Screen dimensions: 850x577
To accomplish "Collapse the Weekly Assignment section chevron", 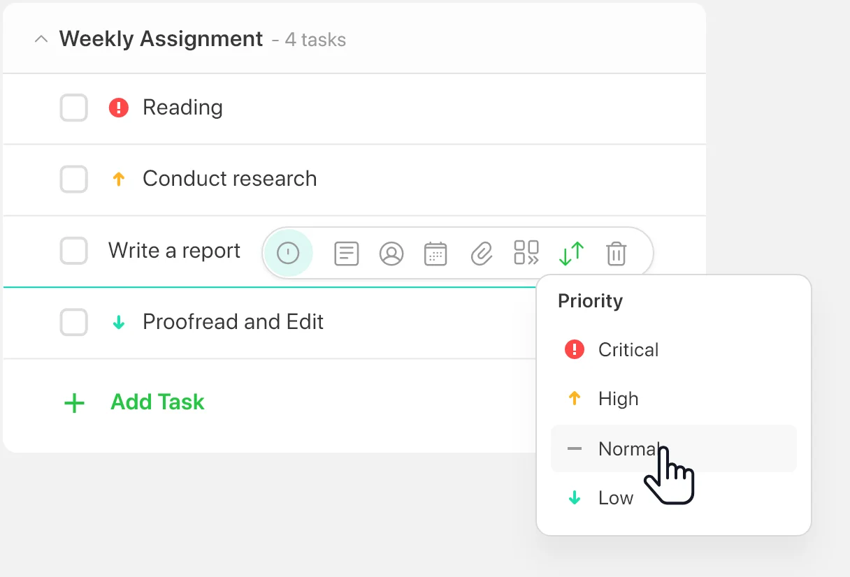I will [x=41, y=39].
